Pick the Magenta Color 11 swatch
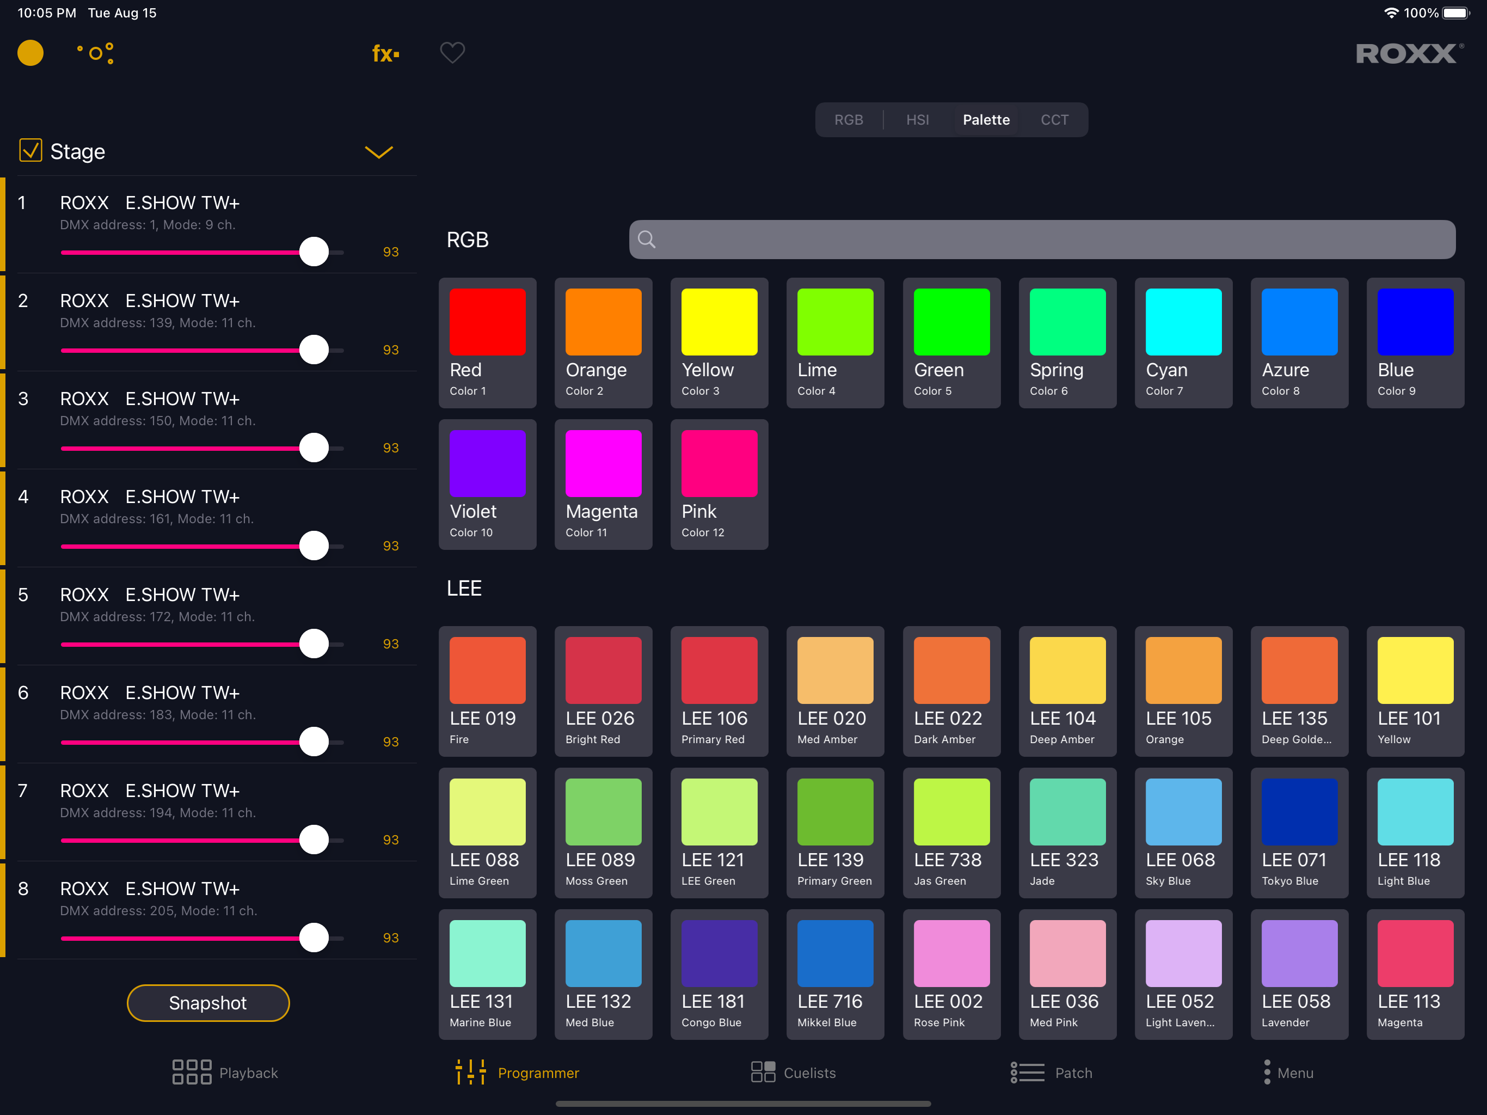The width and height of the screenshot is (1487, 1115). point(603,484)
